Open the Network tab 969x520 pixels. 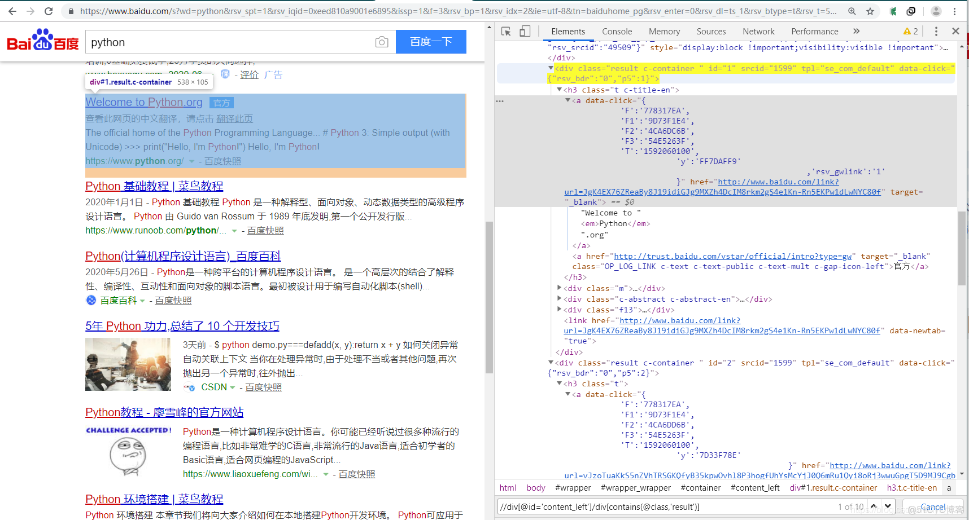coord(758,32)
